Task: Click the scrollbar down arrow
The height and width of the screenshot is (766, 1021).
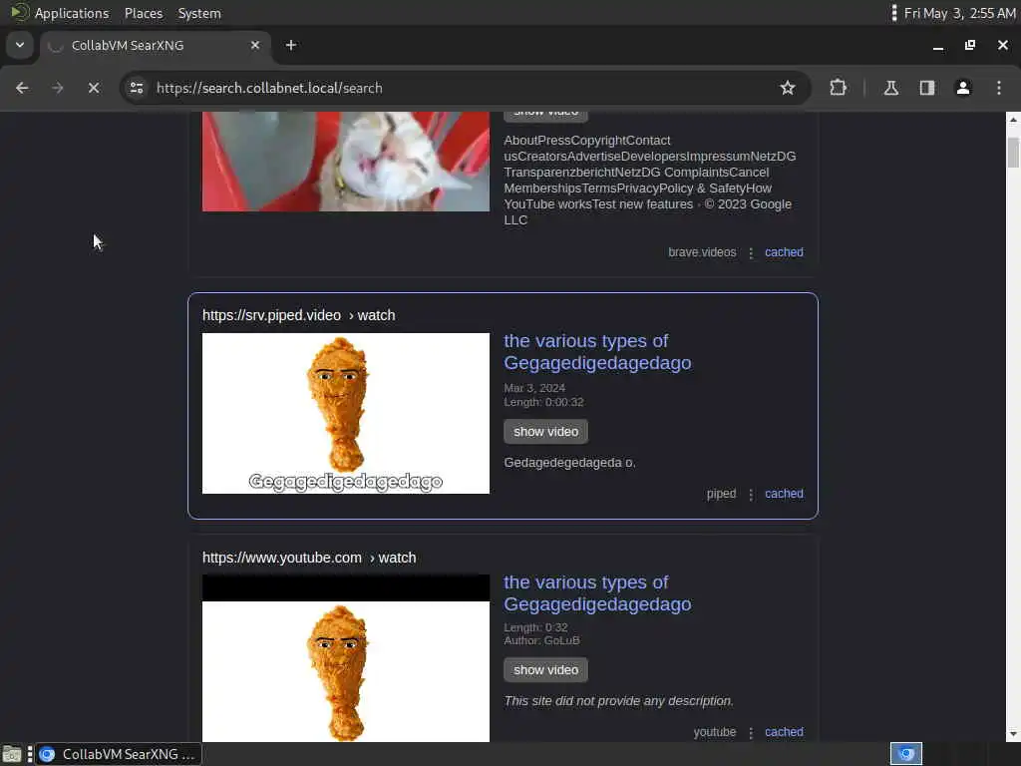Action: click(x=1013, y=735)
